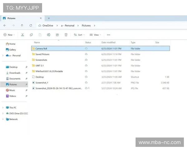Navigate back with the left arrow
Screen dimensions: 187x150
point(5,26)
